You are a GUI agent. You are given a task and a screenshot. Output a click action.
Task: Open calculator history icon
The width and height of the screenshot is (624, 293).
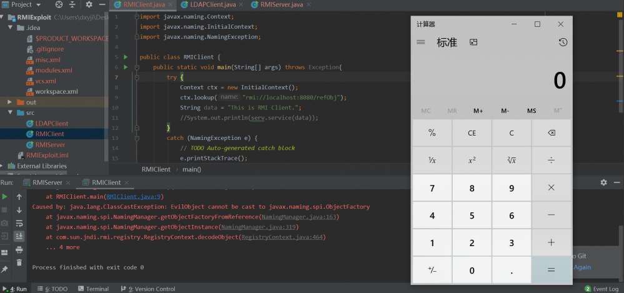click(x=563, y=42)
